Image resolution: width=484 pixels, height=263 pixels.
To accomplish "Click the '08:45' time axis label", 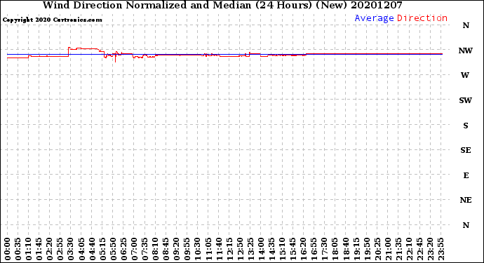I will coord(166,250).
